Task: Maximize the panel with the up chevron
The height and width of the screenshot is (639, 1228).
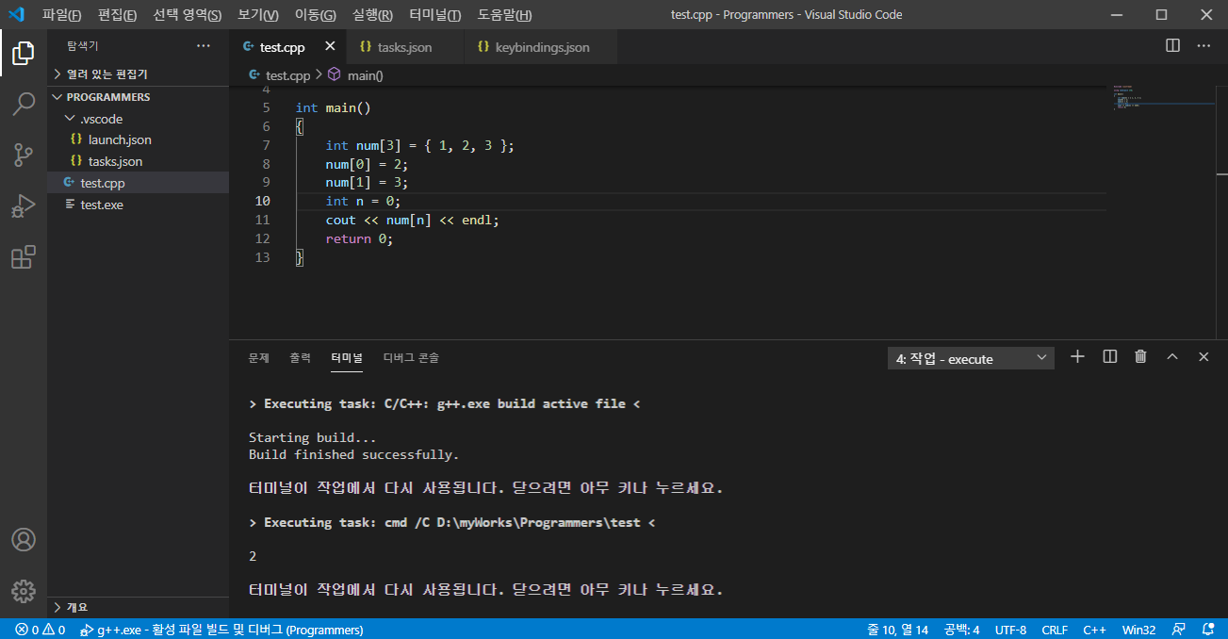Action: coord(1172,356)
